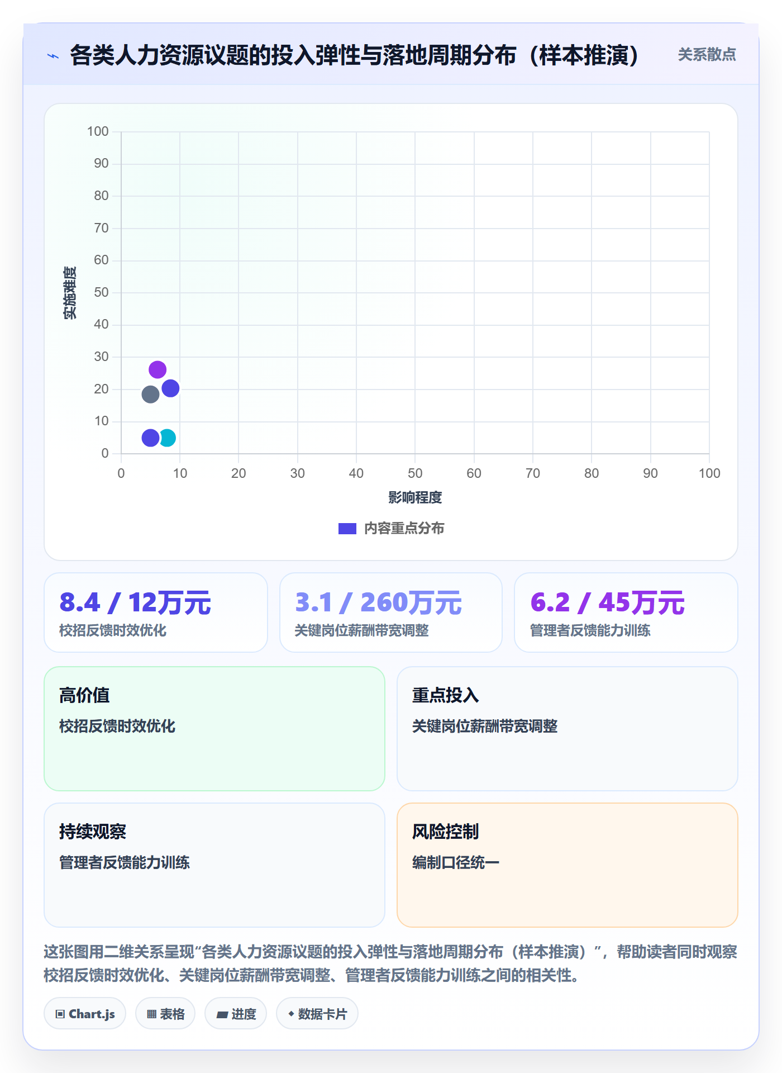Viewport: 782px width, 1073px height.
Task: Click the description paragraph starting 这张图用二维关系
Action: tap(390, 963)
